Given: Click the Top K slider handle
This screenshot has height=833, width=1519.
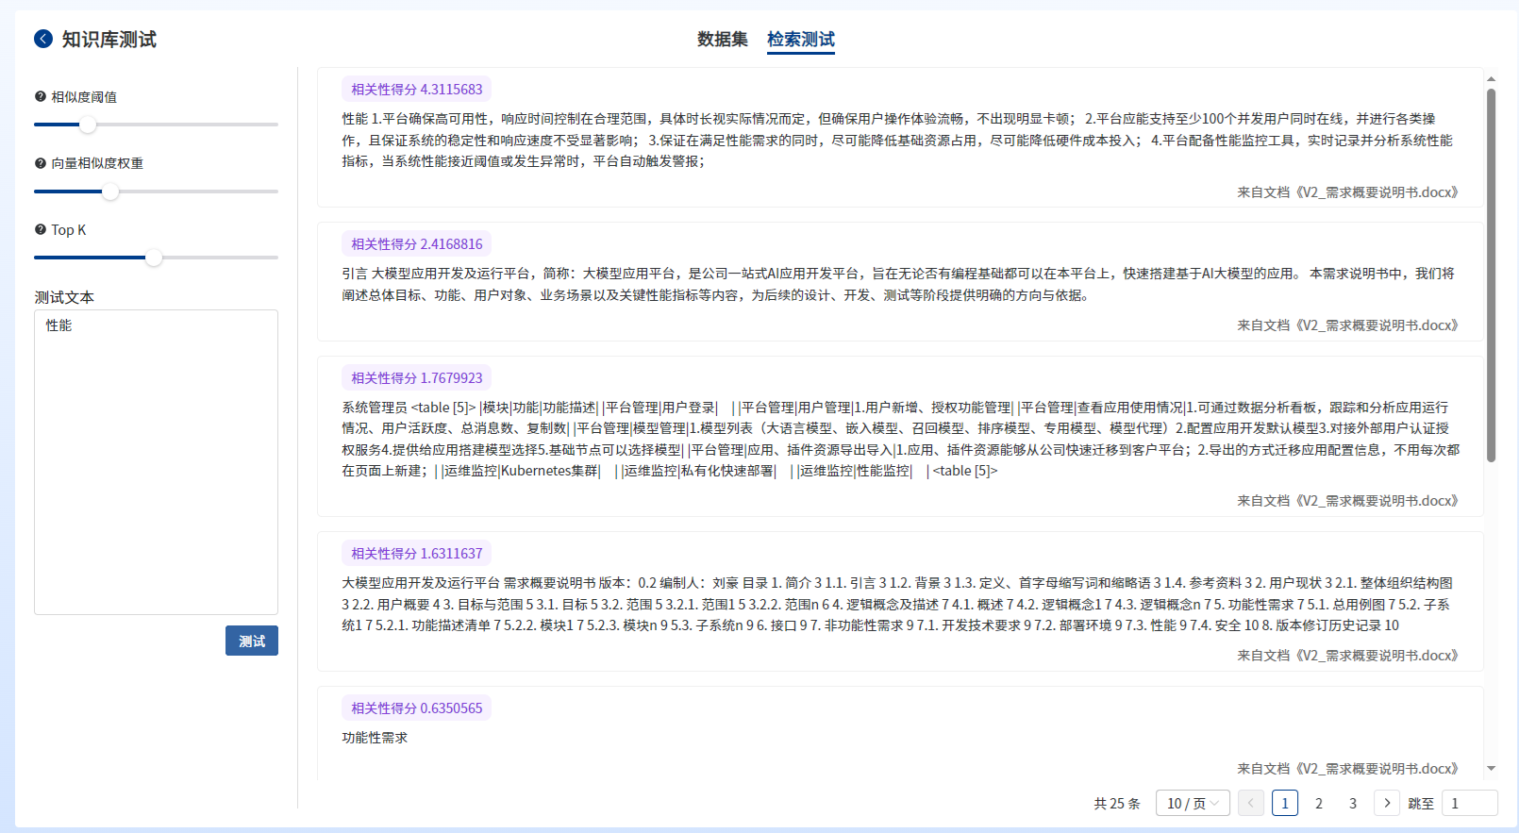Looking at the screenshot, I should (x=154, y=258).
